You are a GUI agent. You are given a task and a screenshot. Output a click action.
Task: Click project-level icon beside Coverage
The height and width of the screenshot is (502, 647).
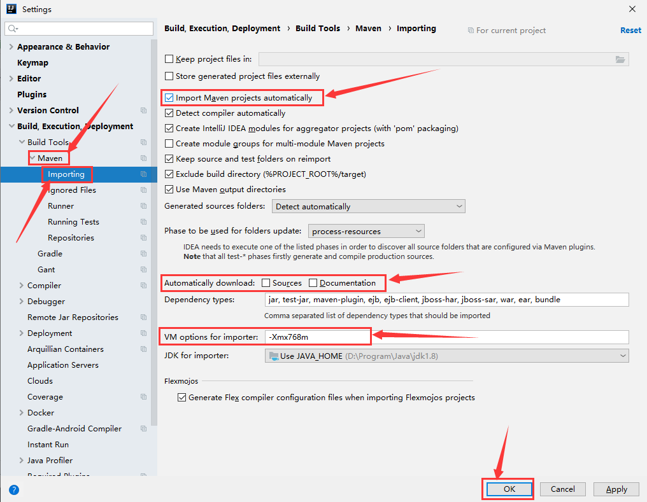point(143,397)
